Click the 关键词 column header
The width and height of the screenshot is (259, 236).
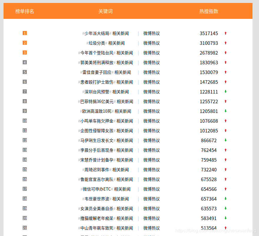105,11
